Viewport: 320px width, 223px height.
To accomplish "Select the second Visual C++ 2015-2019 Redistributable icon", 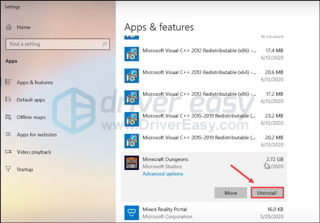I will click(x=131, y=141).
